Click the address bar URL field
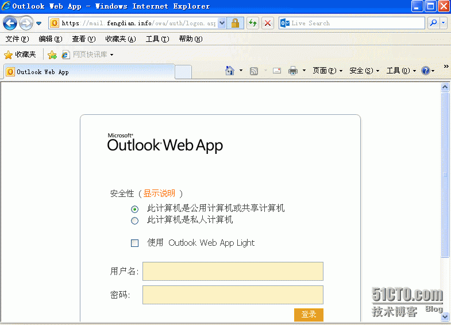The height and width of the screenshot is (325, 451). pyautogui.click(x=138, y=24)
